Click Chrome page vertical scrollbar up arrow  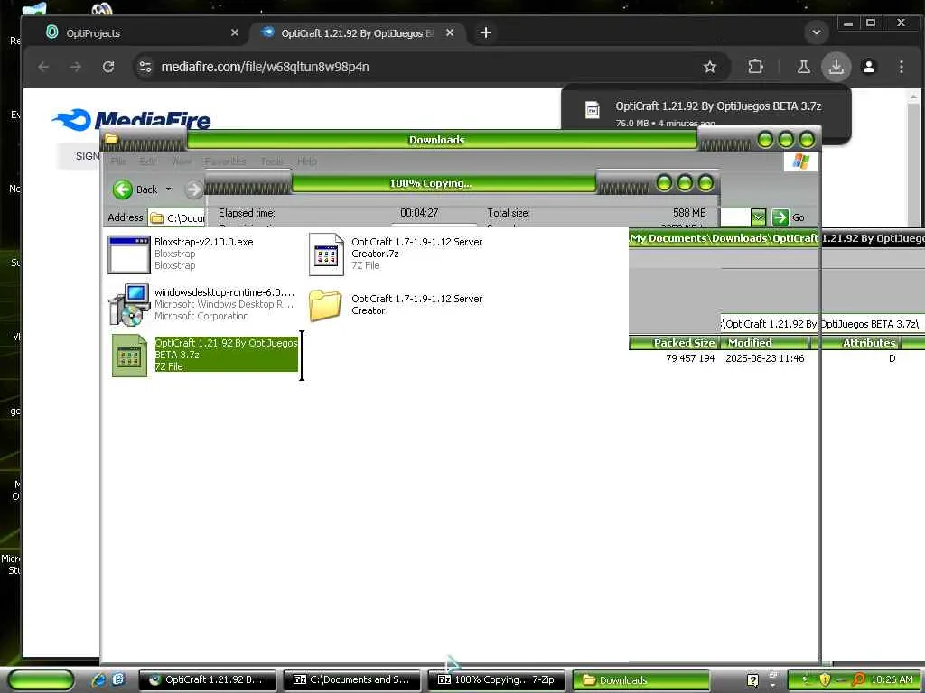click(913, 96)
